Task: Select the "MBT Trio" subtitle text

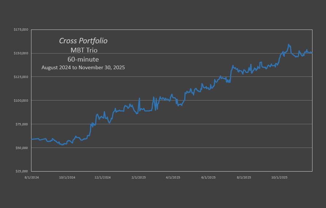Action: tap(83, 50)
